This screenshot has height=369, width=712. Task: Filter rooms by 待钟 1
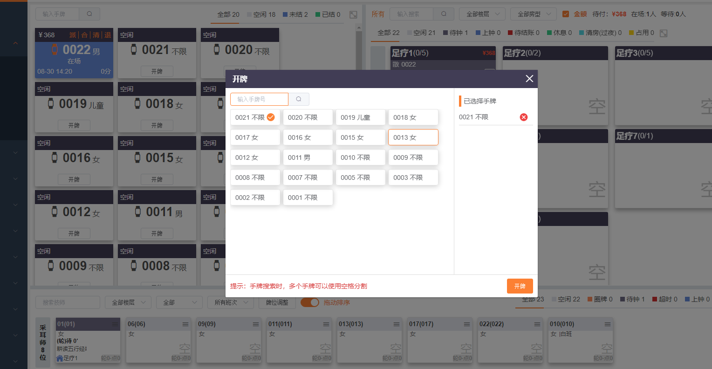pos(456,33)
